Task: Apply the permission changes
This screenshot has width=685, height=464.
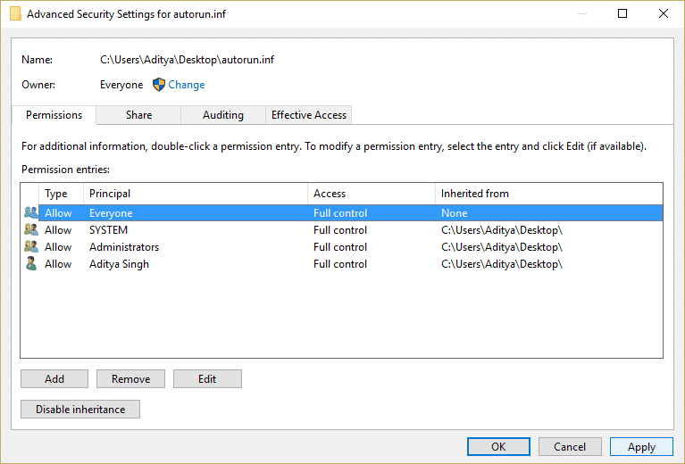Action: (x=641, y=447)
